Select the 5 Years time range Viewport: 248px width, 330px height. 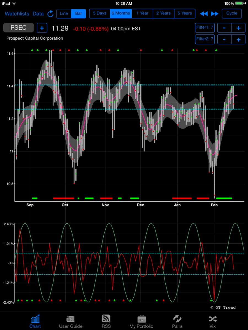click(185, 13)
